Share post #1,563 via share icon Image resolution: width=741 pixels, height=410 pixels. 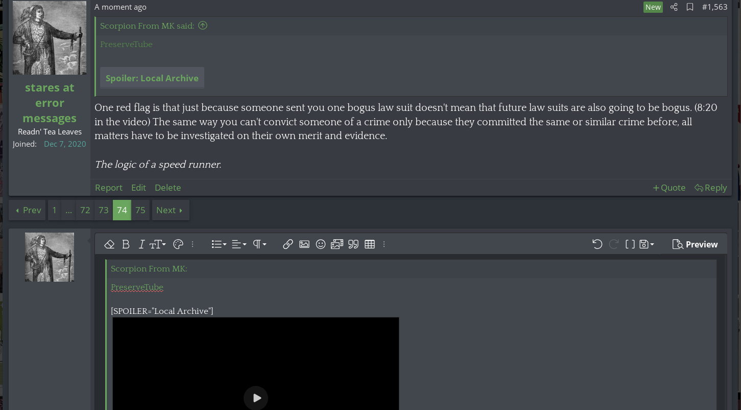click(x=674, y=7)
